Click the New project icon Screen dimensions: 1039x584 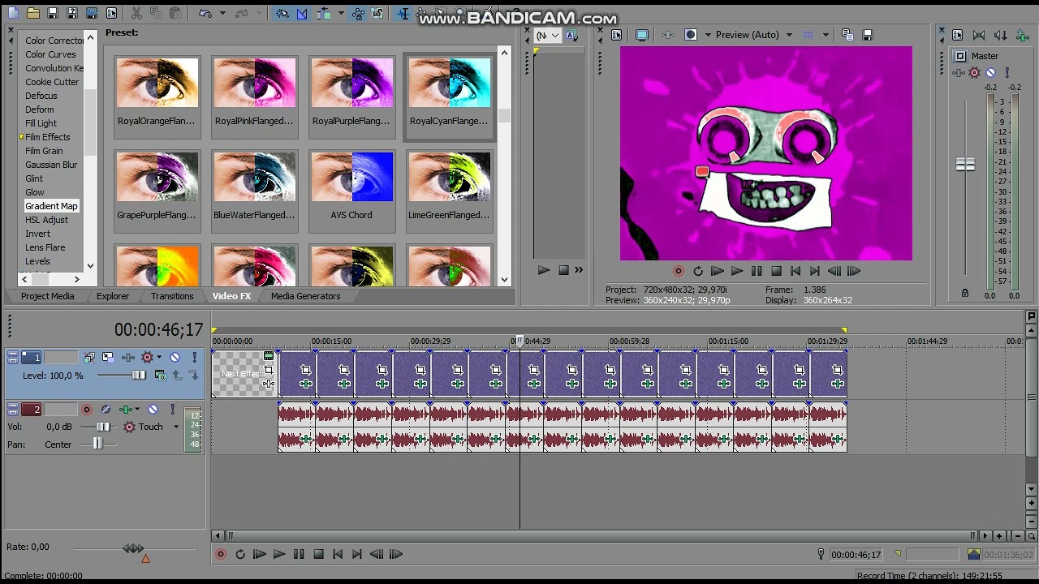(x=12, y=14)
